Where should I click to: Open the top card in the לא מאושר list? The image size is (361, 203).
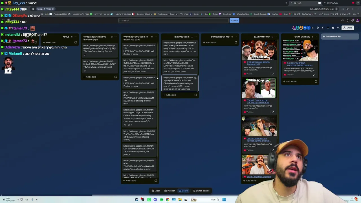tap(140, 49)
